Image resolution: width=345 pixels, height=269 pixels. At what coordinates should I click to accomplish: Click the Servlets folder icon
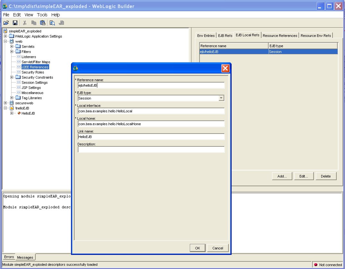click(x=18, y=47)
